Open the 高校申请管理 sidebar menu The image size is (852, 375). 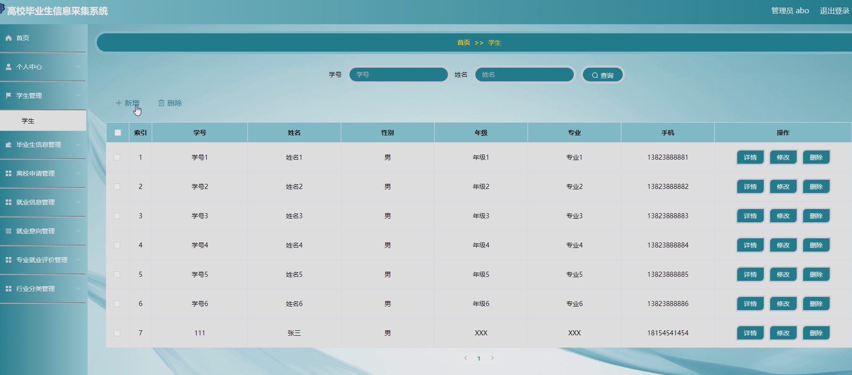[43, 174]
